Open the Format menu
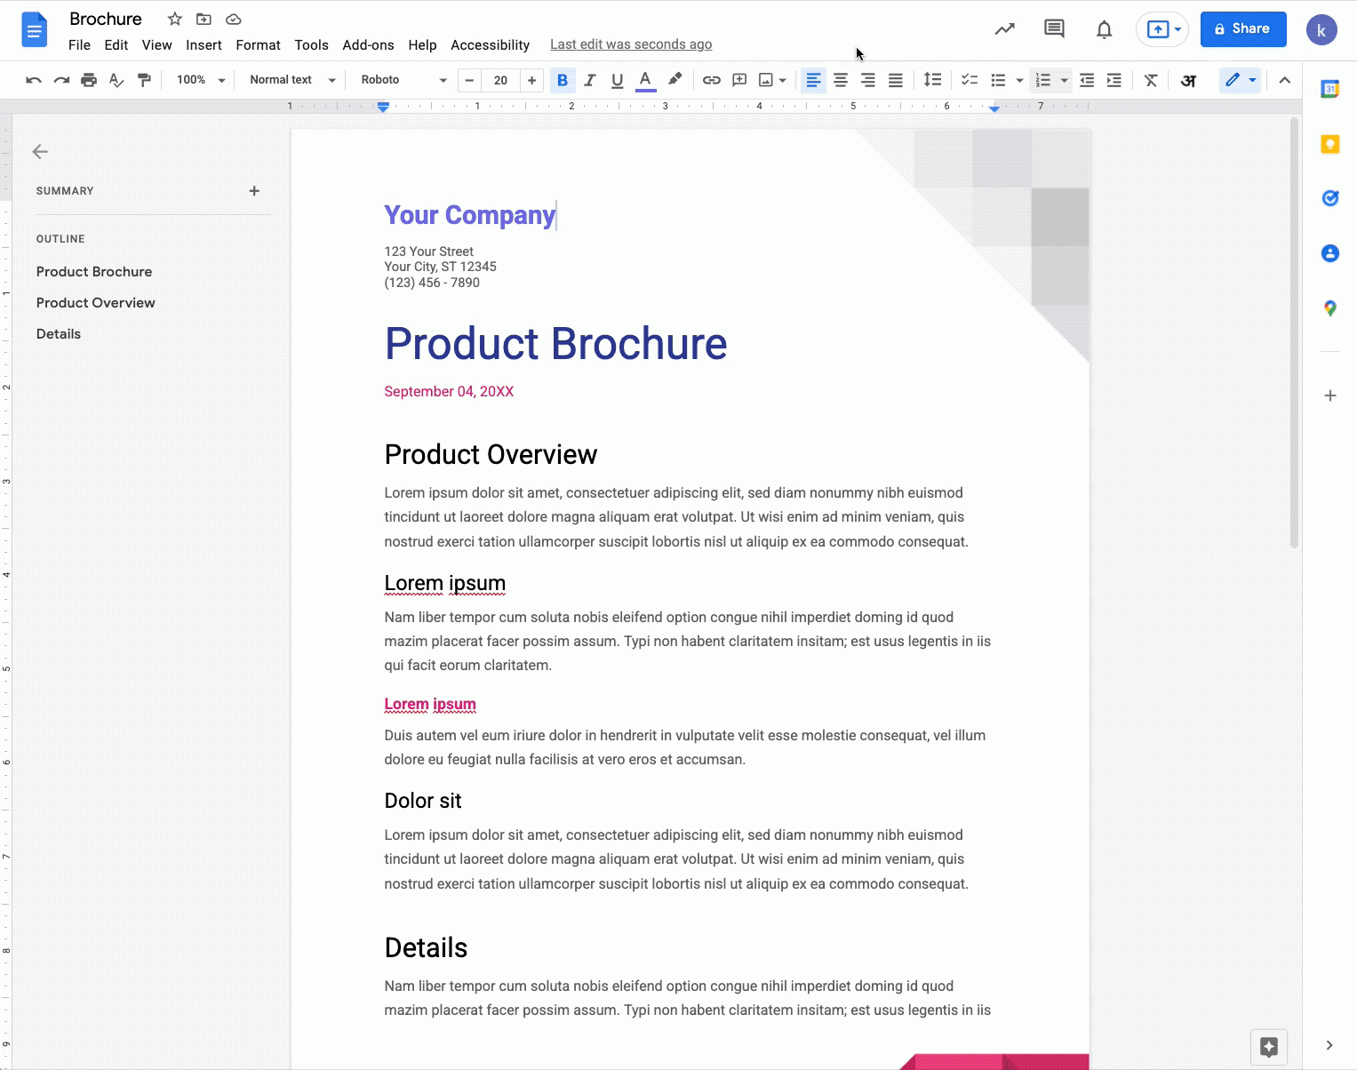The width and height of the screenshot is (1357, 1070). 258,44
